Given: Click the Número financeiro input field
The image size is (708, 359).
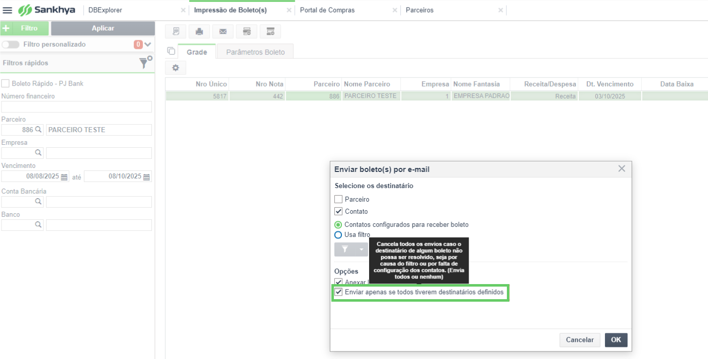Looking at the screenshot, I should tap(76, 107).
